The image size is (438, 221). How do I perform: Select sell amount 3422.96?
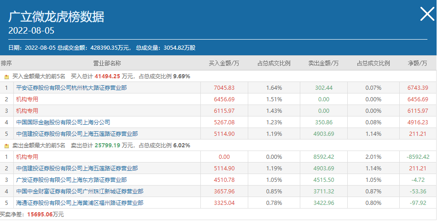pos(324,203)
